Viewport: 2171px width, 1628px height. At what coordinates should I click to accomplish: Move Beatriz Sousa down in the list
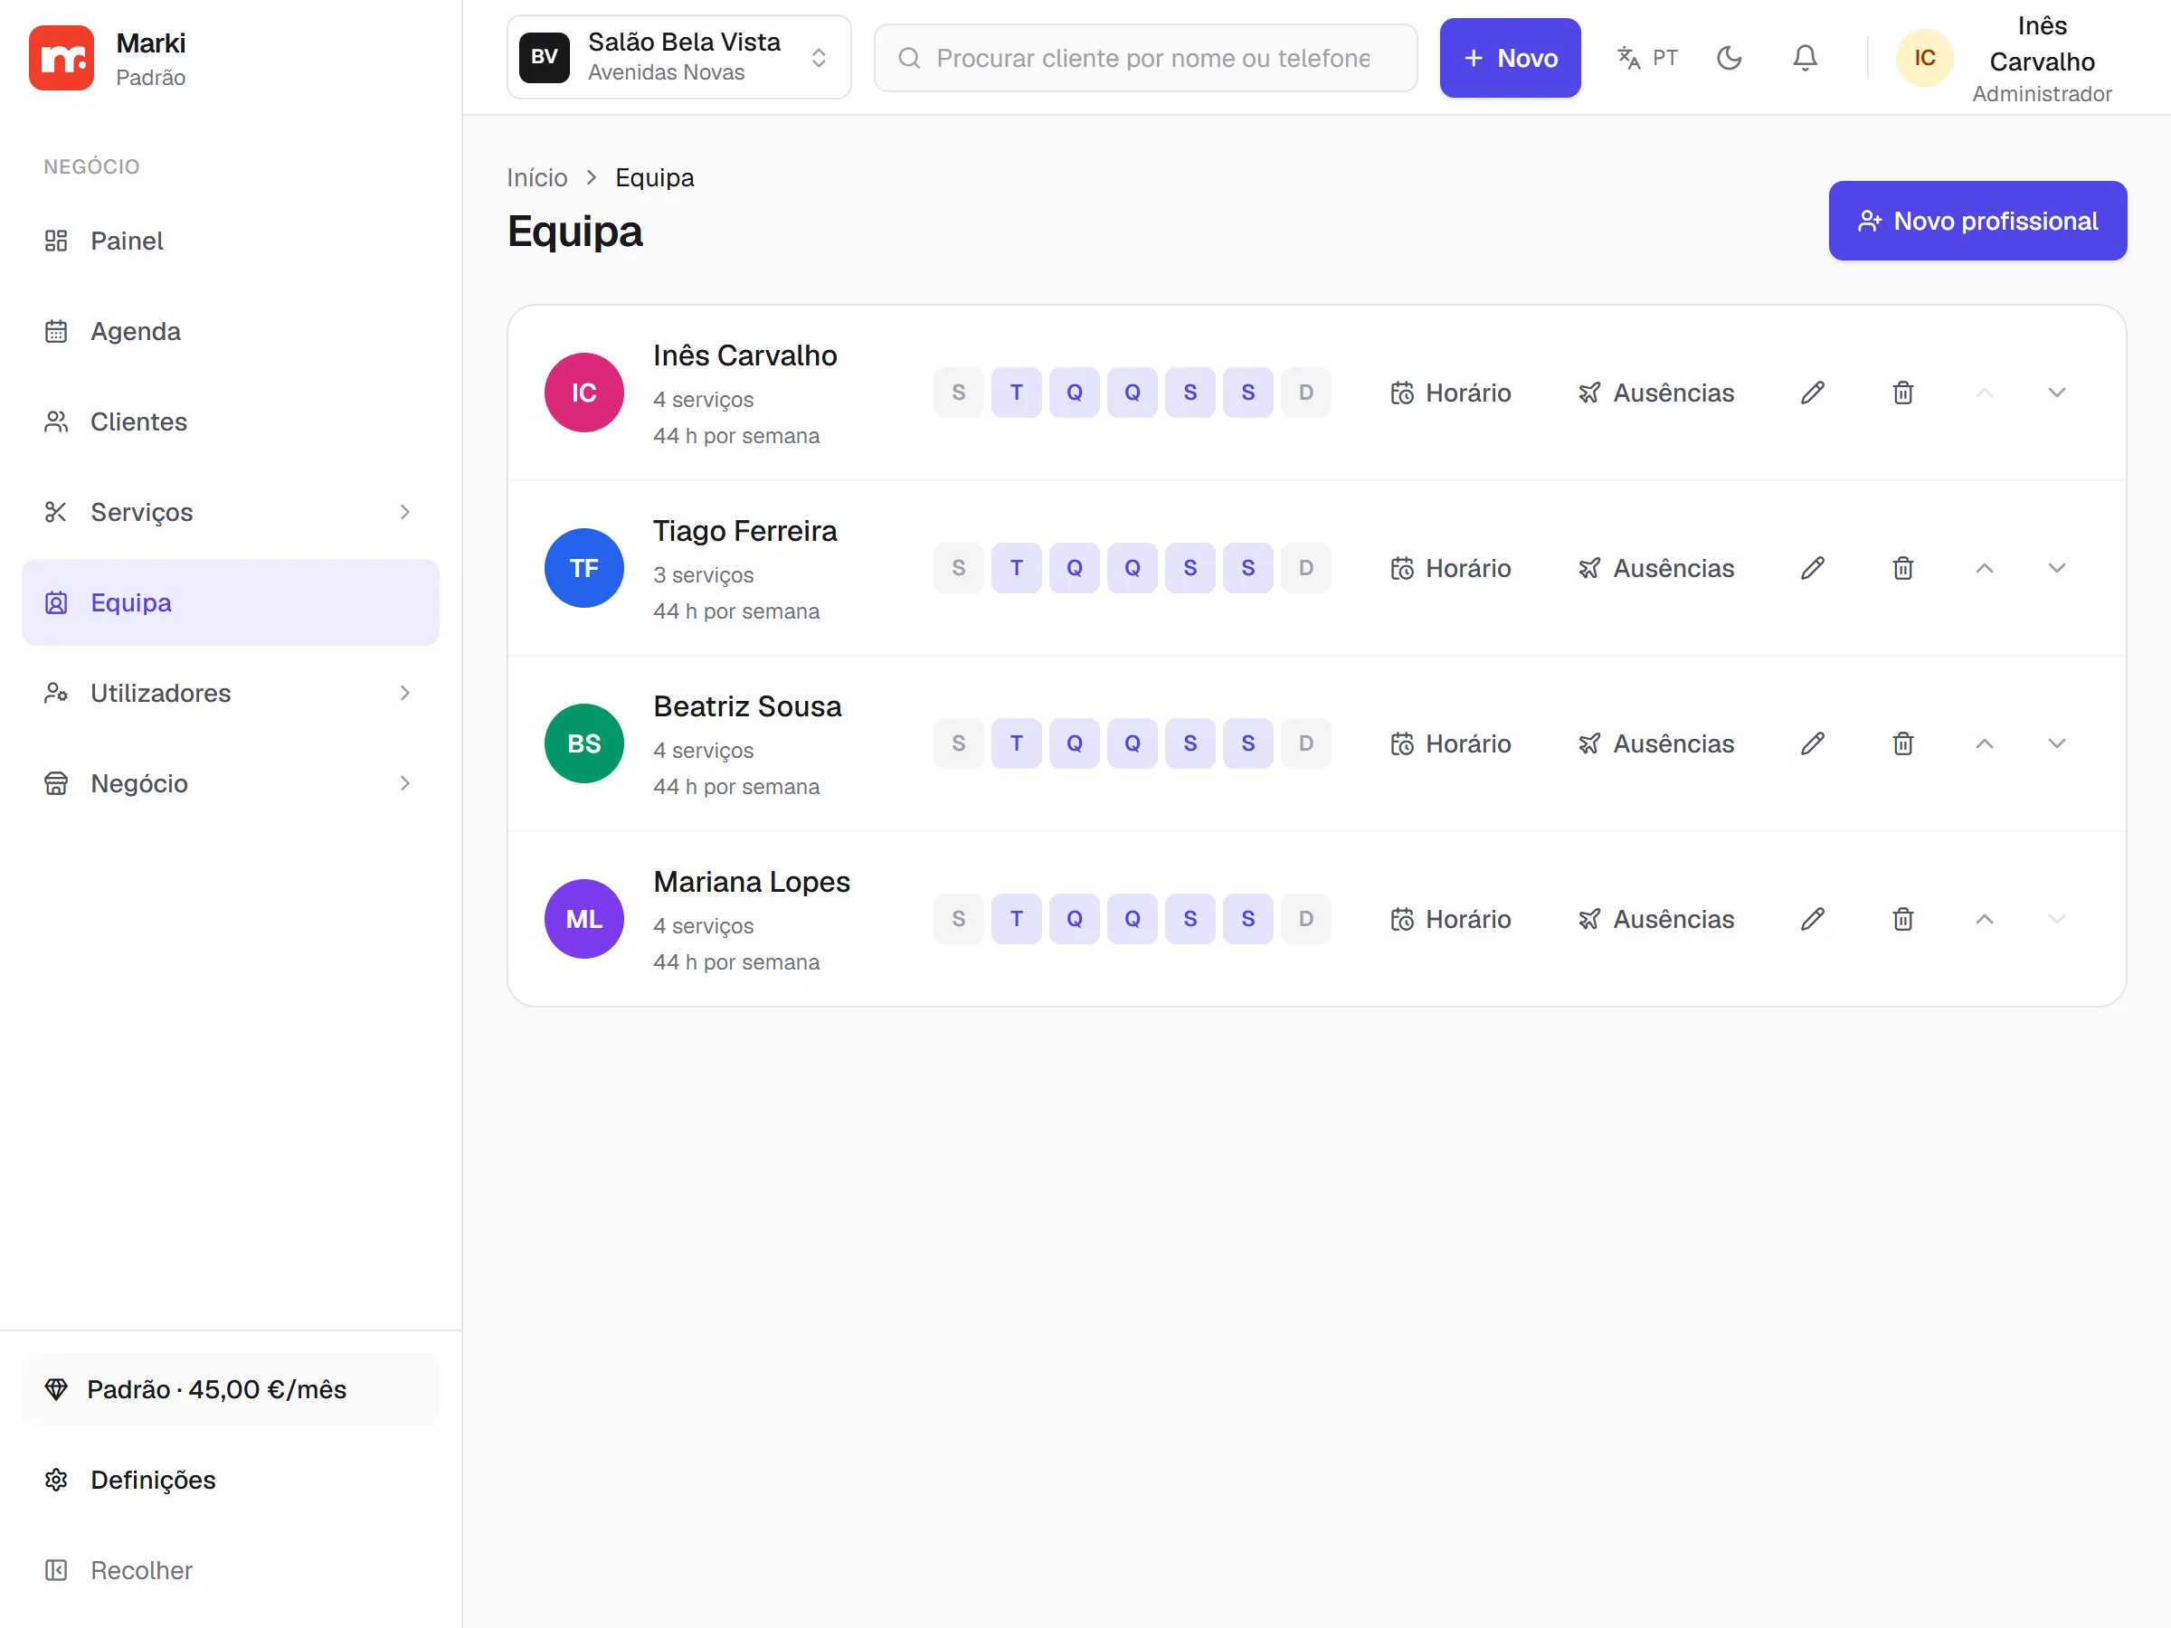tap(2056, 743)
